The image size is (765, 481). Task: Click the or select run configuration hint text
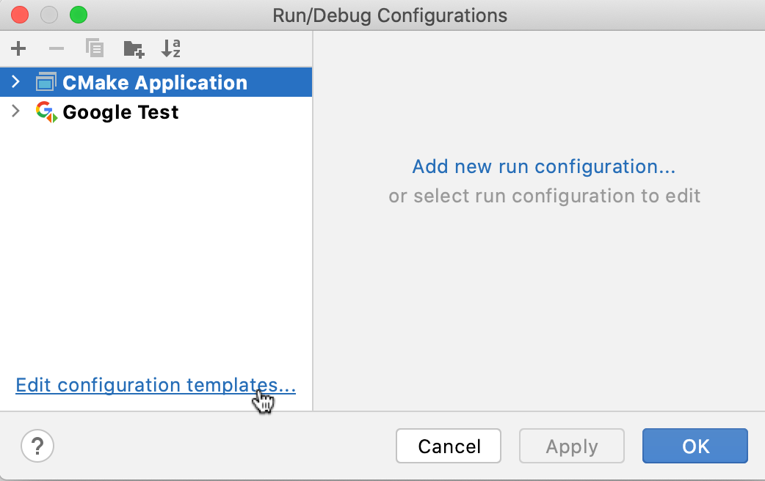(544, 196)
